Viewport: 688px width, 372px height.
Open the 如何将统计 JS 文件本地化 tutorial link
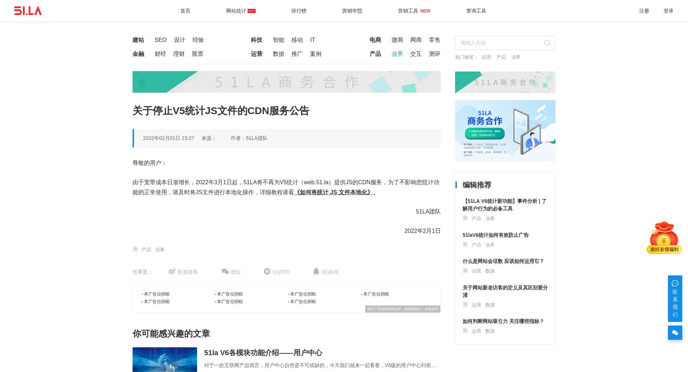[333, 192]
